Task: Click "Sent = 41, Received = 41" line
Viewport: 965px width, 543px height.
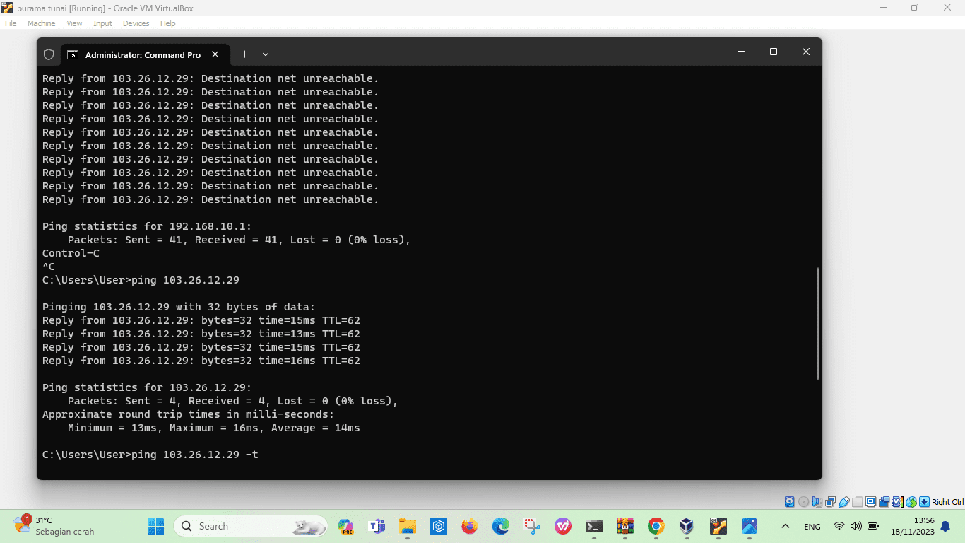Action: (x=239, y=240)
